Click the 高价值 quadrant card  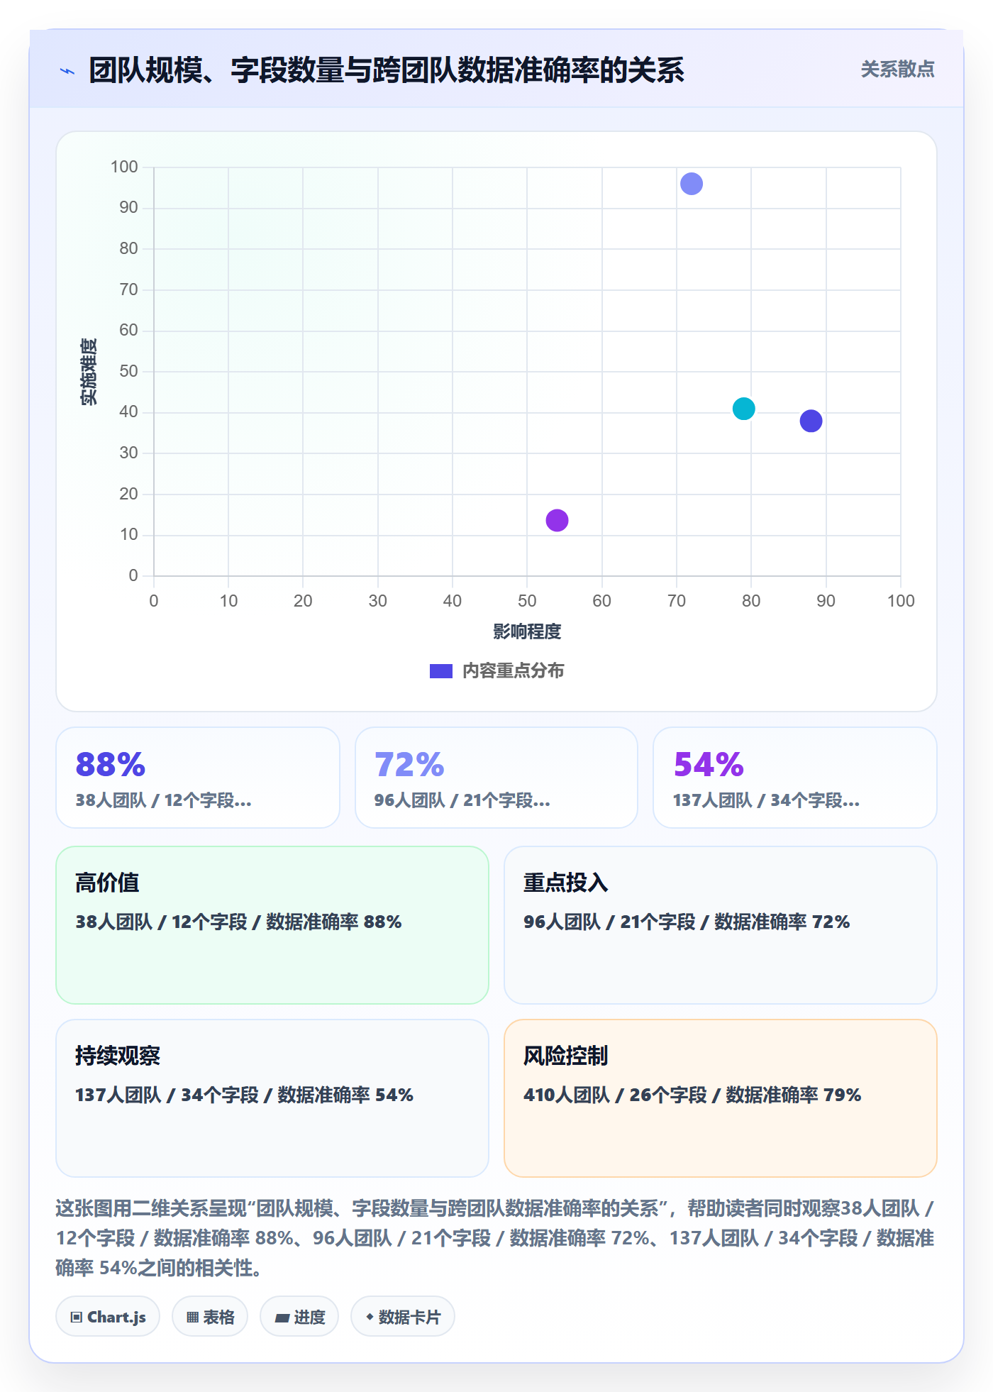[272, 925]
